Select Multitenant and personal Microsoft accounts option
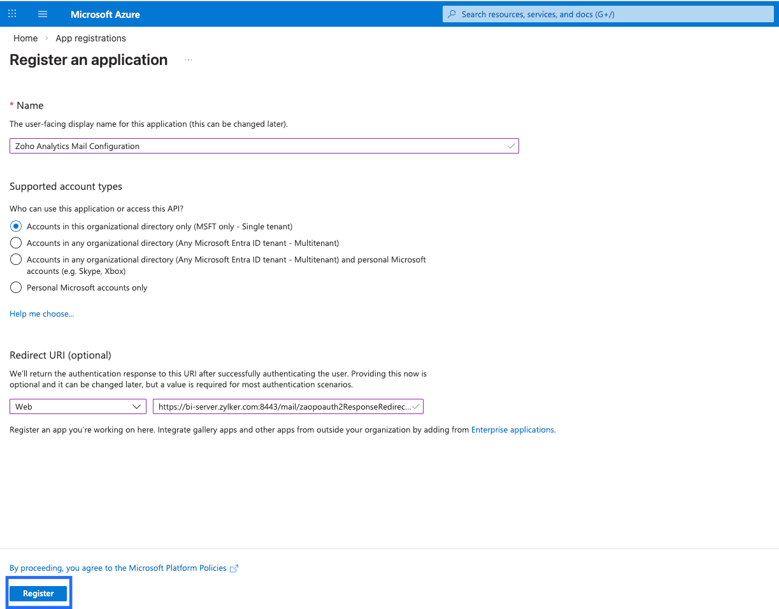Viewport: 779px width, 609px height. point(16,260)
